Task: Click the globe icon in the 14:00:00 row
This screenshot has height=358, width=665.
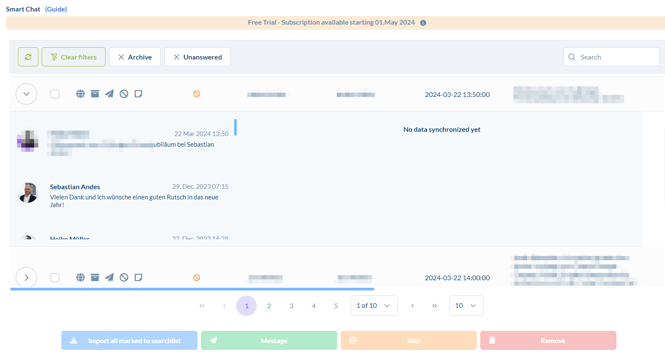Action: coord(80,278)
